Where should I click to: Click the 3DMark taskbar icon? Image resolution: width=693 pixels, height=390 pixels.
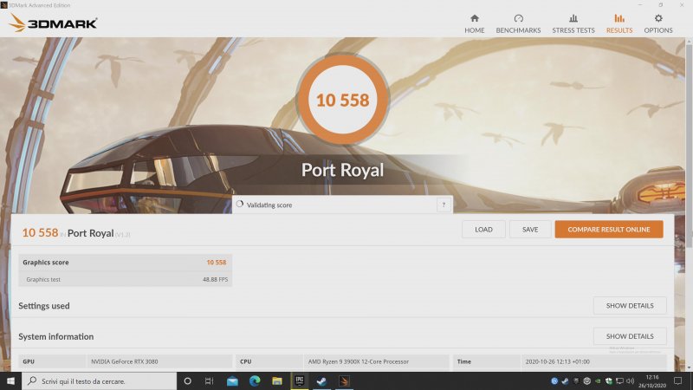[344, 380]
